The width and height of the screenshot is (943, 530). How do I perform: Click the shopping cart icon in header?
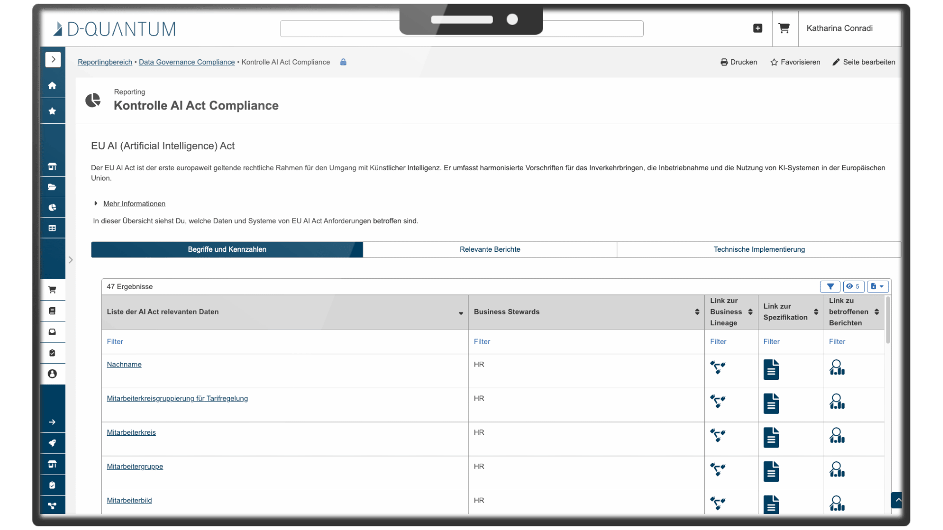[x=784, y=28]
